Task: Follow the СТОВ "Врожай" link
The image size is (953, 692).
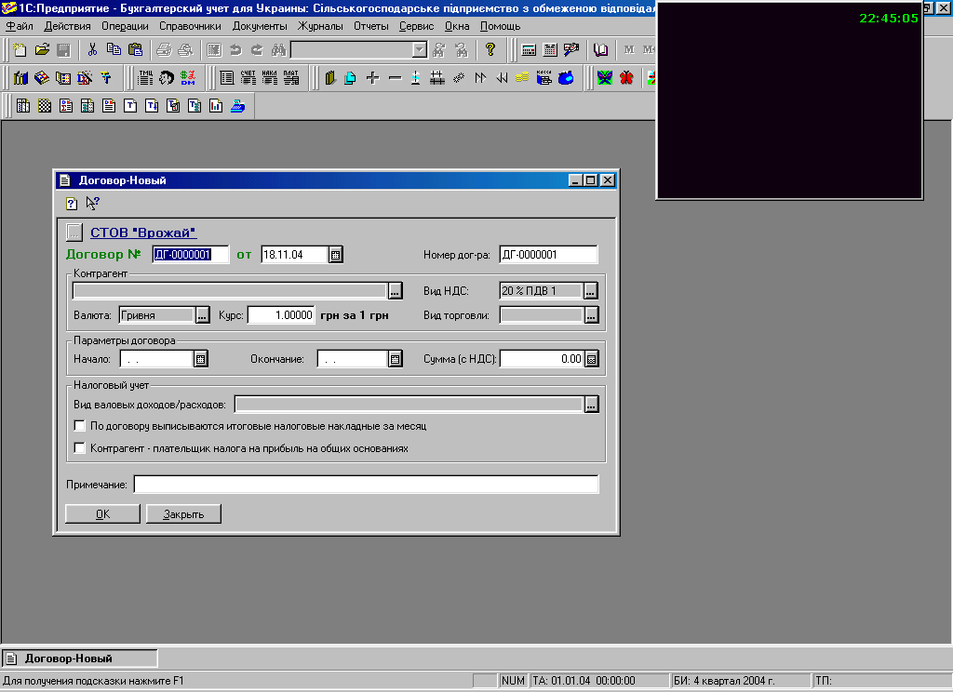Action: [143, 233]
